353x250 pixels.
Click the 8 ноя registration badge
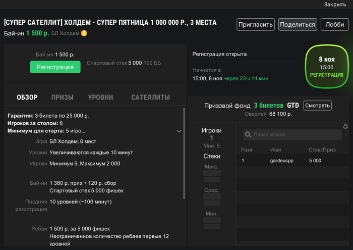pyautogui.click(x=327, y=66)
